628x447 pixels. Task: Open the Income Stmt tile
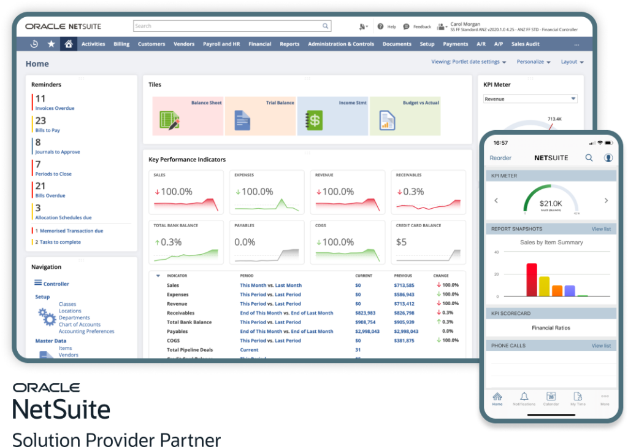tap(332, 115)
